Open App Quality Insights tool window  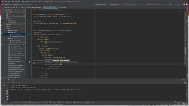tap(35, 102)
